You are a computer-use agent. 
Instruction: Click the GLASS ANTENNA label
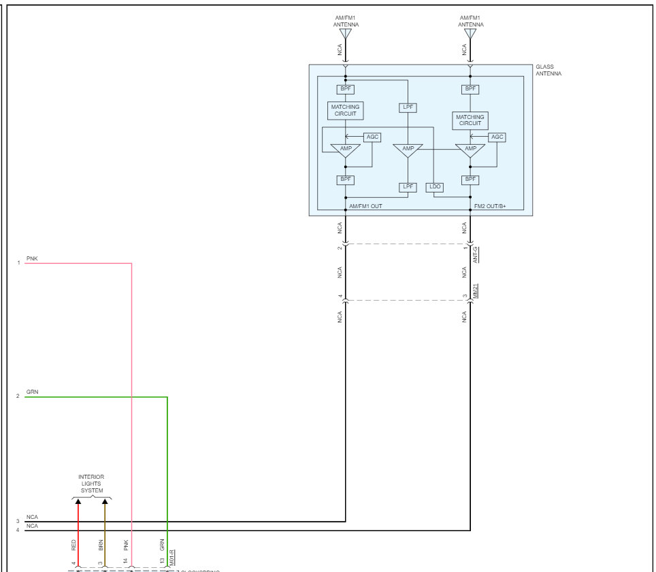548,70
